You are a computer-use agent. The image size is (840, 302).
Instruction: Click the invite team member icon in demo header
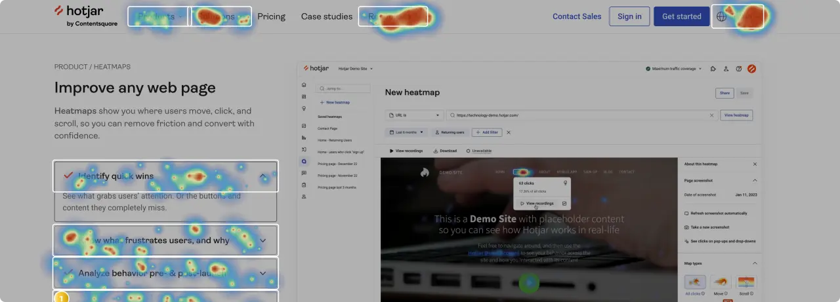pos(726,68)
